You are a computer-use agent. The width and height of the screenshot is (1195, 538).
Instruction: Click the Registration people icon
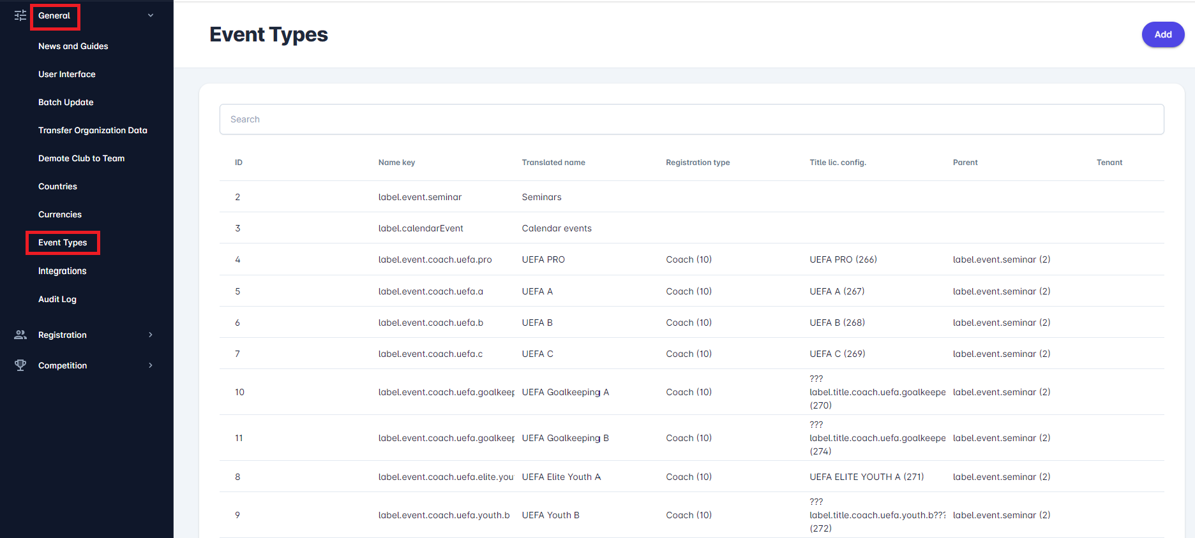point(20,335)
